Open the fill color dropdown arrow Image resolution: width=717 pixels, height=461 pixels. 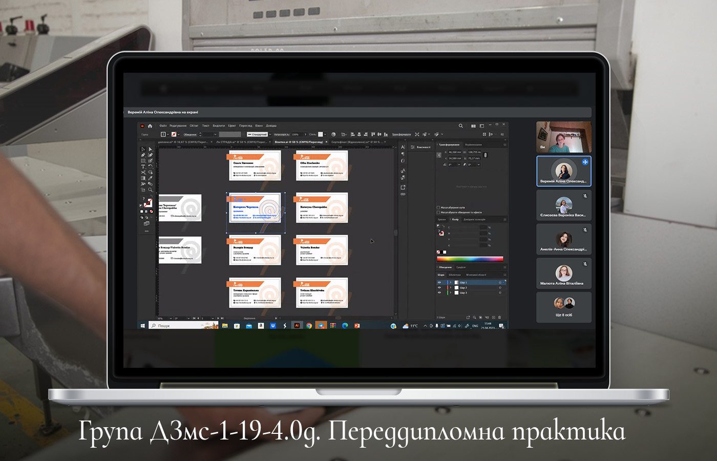click(x=168, y=134)
